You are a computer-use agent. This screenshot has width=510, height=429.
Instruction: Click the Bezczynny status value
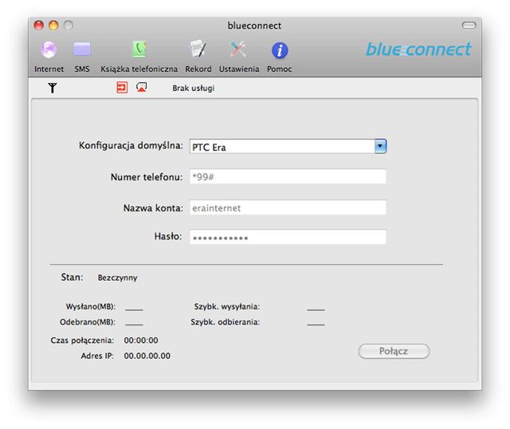point(117,277)
